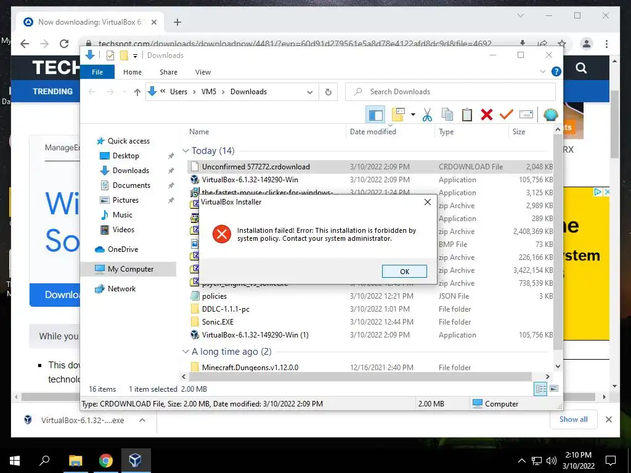Click the orange checkmark Properties icon
The height and width of the screenshot is (473, 631).
click(x=507, y=115)
